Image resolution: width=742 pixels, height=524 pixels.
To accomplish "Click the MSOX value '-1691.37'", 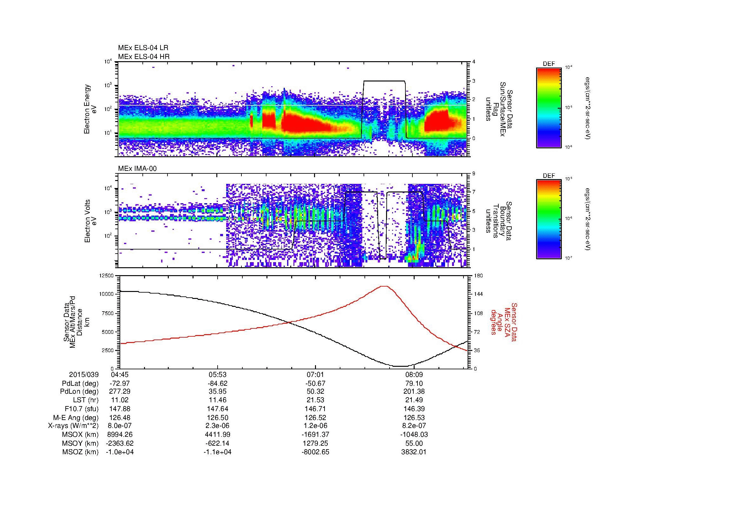I will pos(315,435).
